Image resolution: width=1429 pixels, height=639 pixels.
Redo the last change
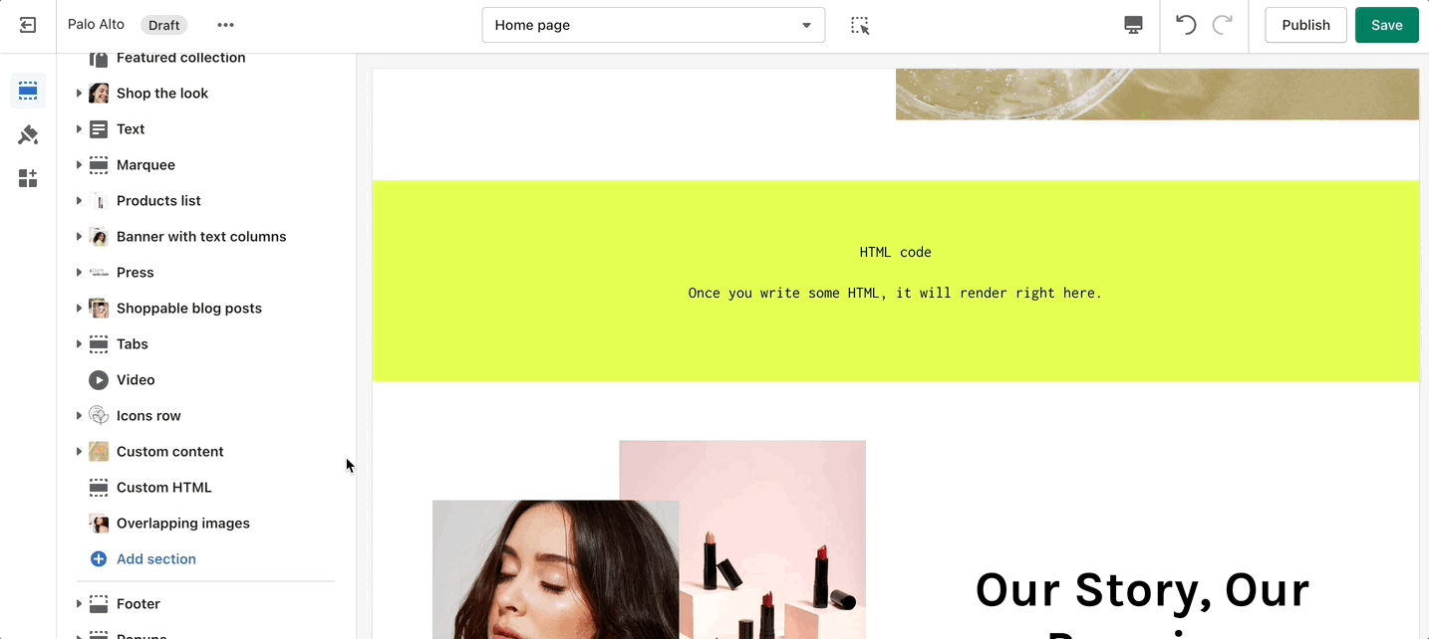(1223, 25)
